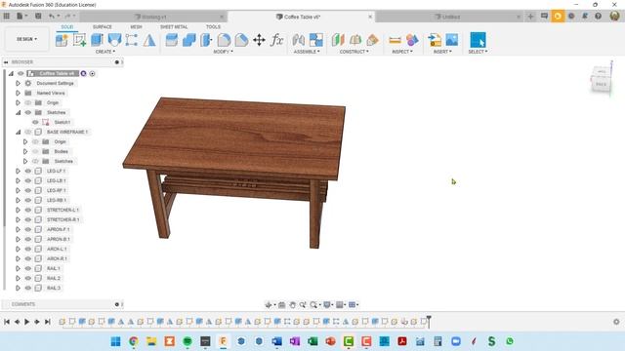The height and width of the screenshot is (351, 625).
Task: Click the Undo arrow
Action: (x=52, y=17)
